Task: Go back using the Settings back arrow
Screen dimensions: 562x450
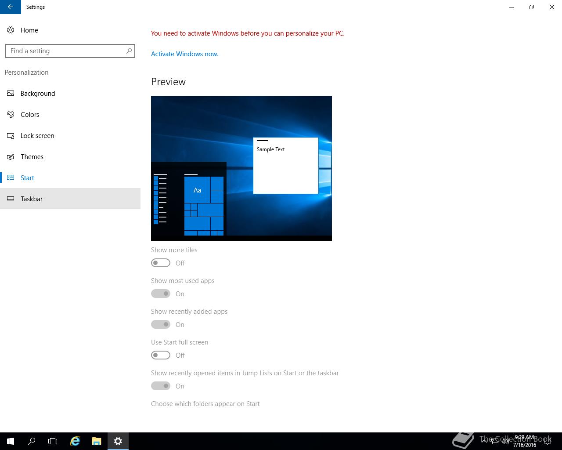Action: [11, 7]
